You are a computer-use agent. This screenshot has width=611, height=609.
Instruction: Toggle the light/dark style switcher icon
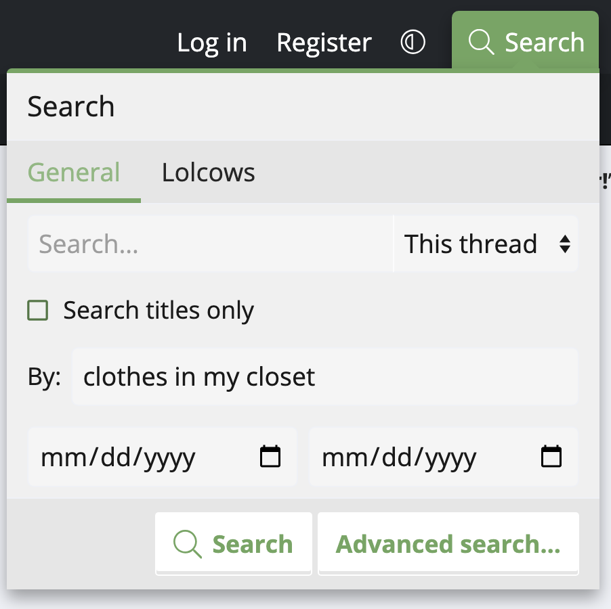coord(413,42)
